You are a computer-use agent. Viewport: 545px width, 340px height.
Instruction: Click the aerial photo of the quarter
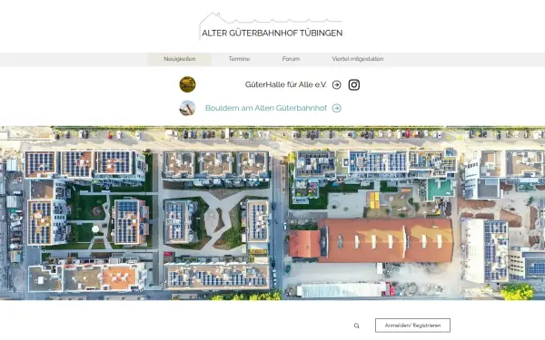[x=272, y=213]
